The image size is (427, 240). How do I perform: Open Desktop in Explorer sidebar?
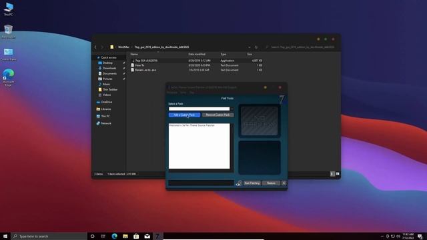click(107, 63)
